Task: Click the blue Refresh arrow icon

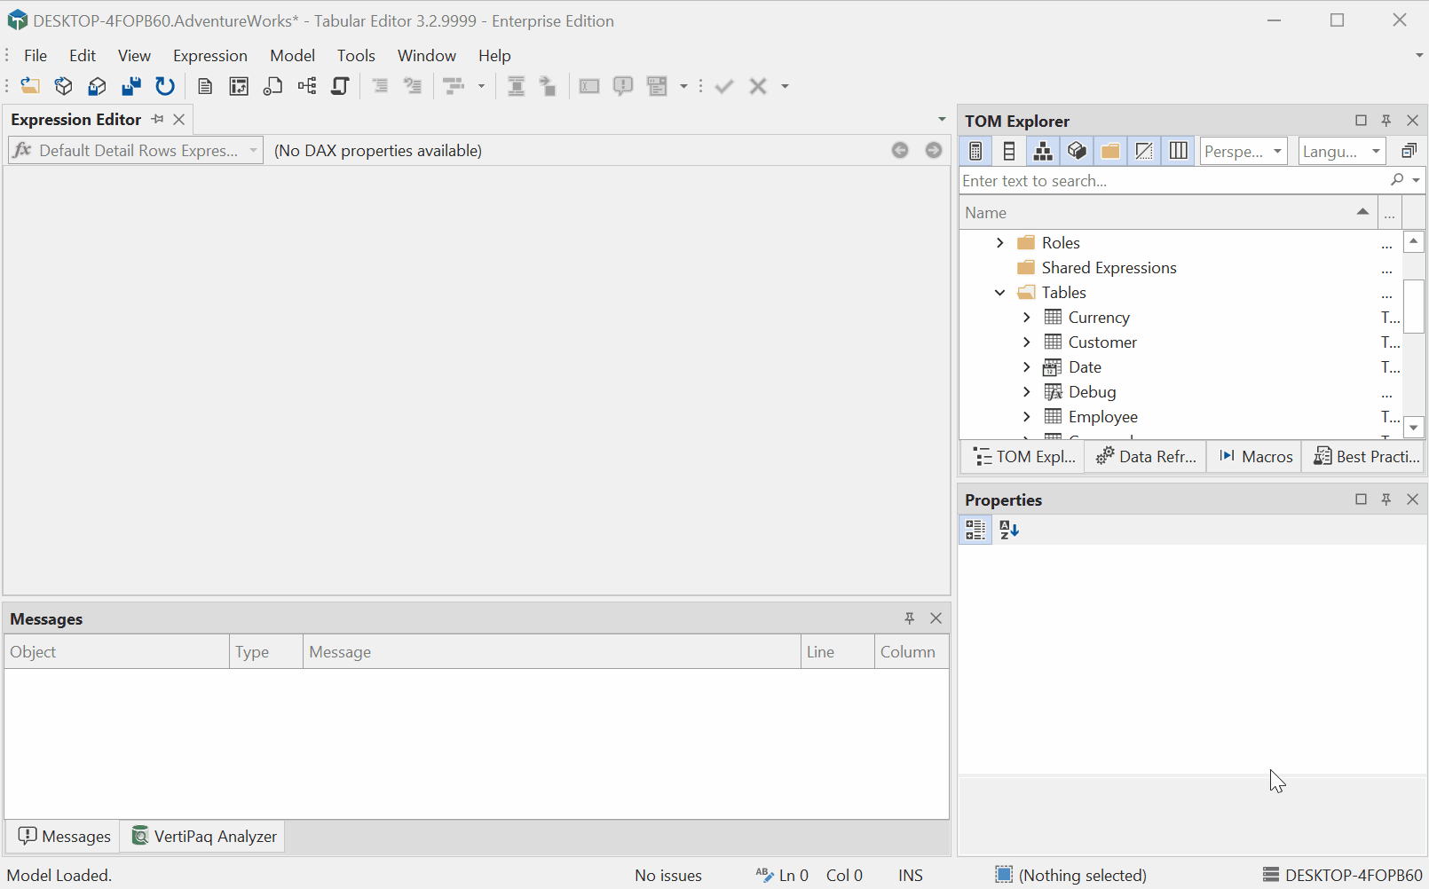Action: (x=165, y=86)
